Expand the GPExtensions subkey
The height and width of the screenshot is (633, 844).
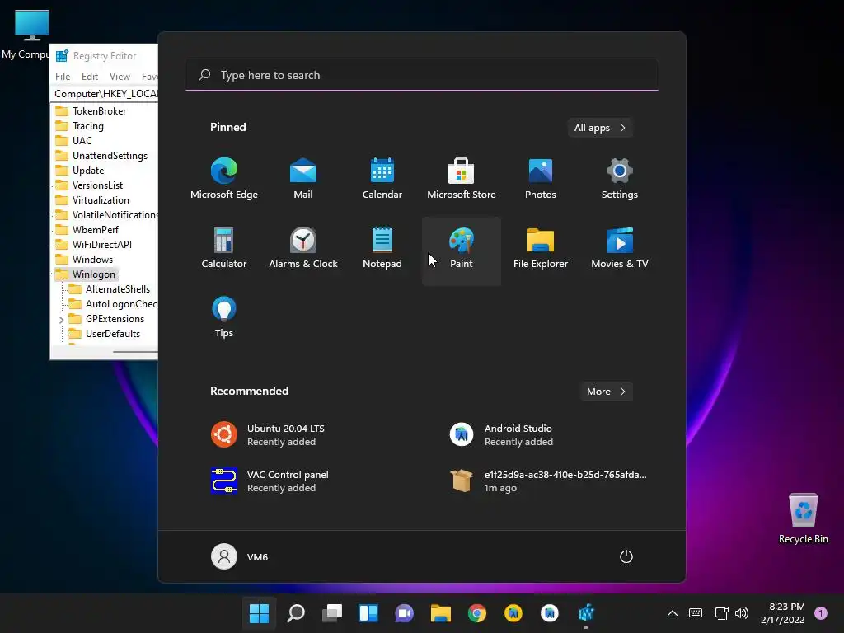pos(61,320)
